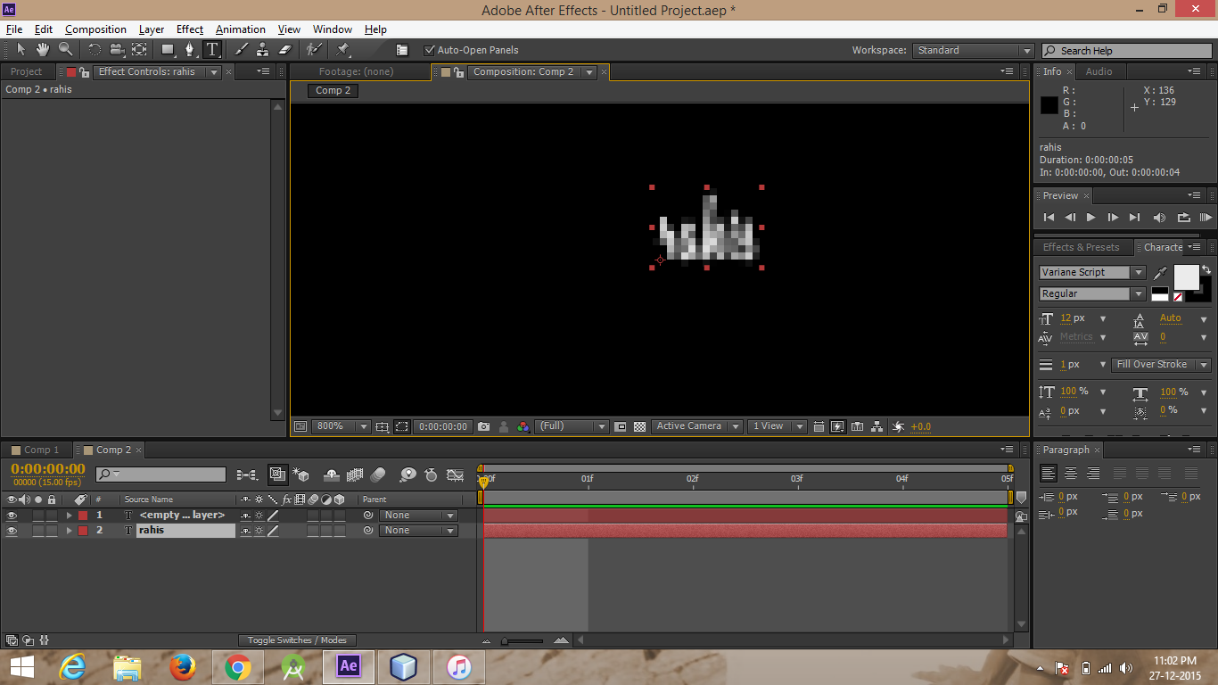The width and height of the screenshot is (1218, 685).
Task: Click the Puppet Pin tool
Action: click(343, 50)
